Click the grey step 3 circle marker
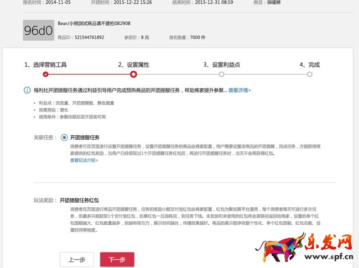The image size is (359, 268). coord(221,74)
